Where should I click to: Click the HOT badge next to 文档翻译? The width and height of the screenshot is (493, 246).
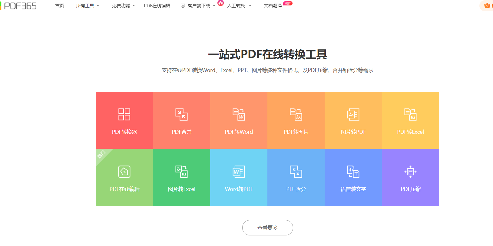pyautogui.click(x=288, y=3)
